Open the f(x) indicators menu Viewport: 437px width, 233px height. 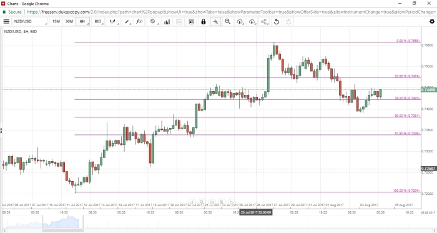pos(139,21)
